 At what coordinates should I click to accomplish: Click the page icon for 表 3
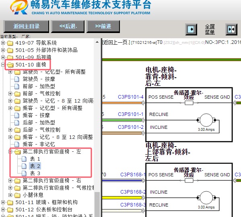pos(24,174)
